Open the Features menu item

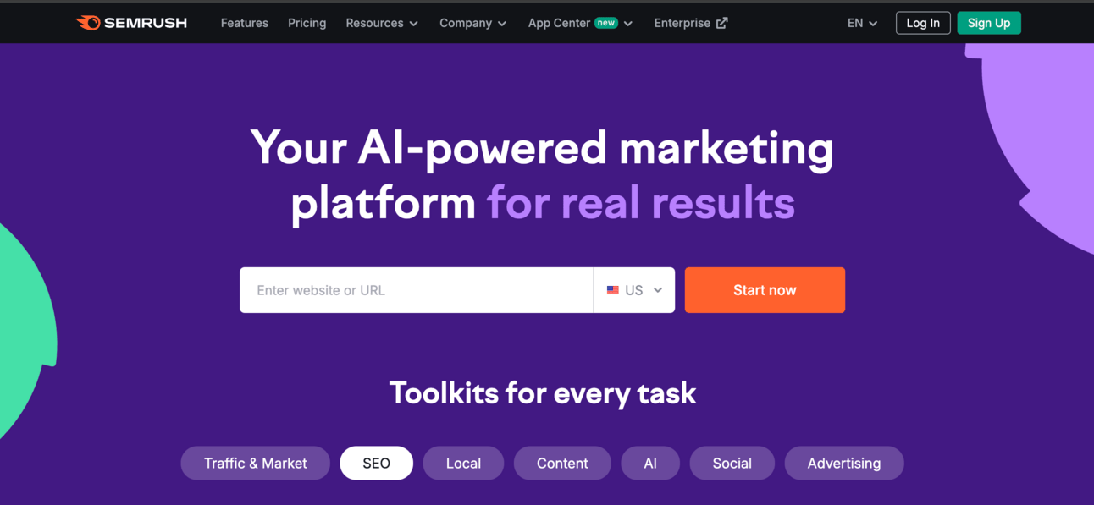[245, 23]
